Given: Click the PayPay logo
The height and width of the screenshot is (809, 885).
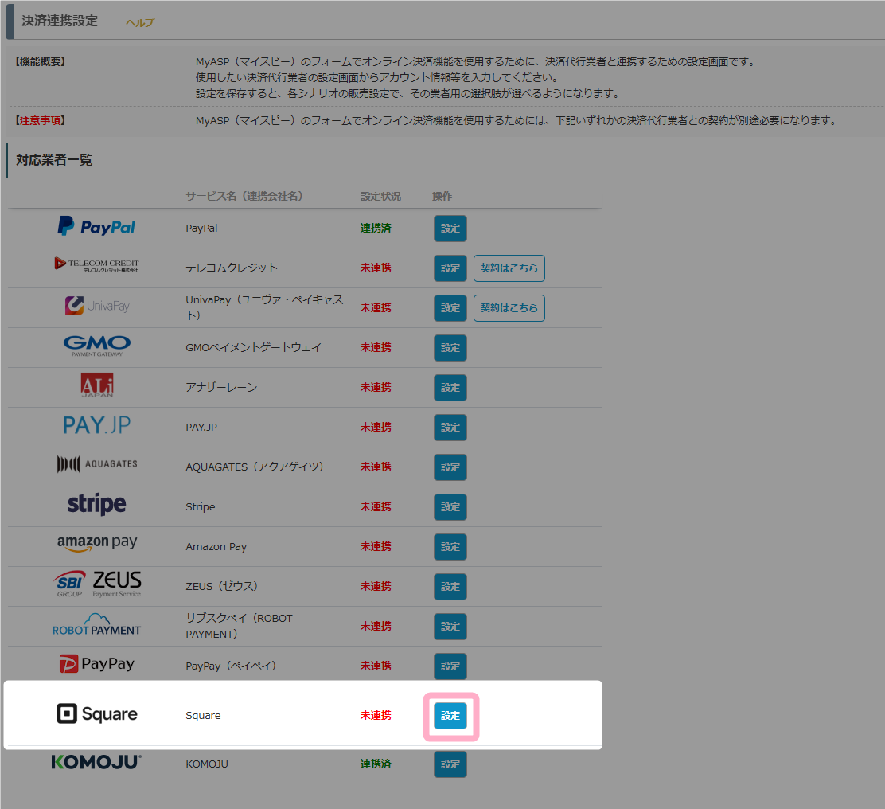Looking at the screenshot, I should pos(96,664).
